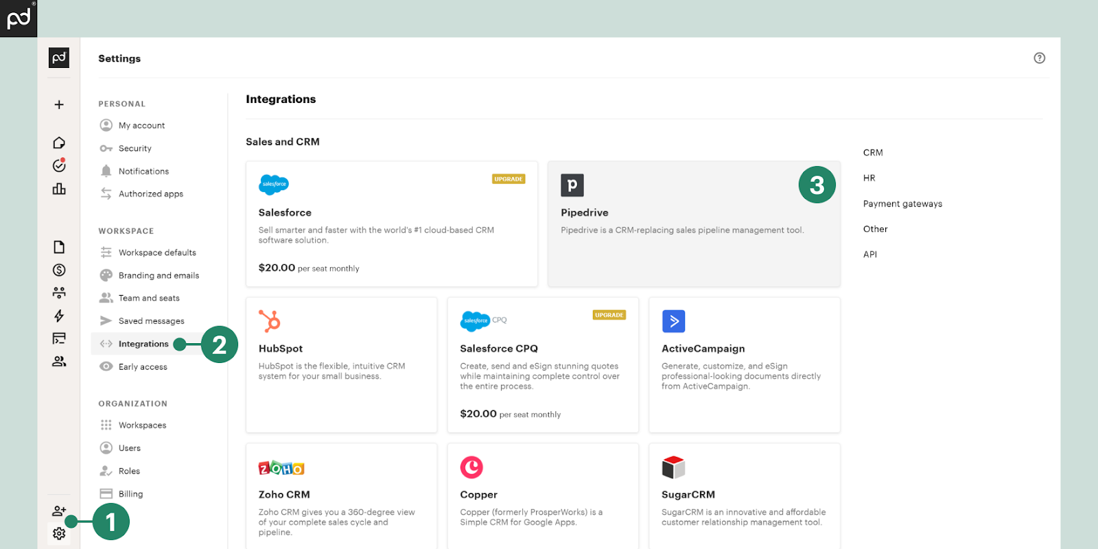1098x549 pixels.
Task: Open the Zoho CRM card title
Action: point(284,495)
